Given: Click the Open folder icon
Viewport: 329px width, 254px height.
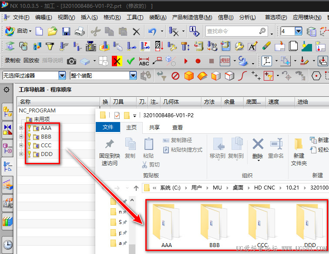Looking at the screenshot, I should (x=52, y=31).
